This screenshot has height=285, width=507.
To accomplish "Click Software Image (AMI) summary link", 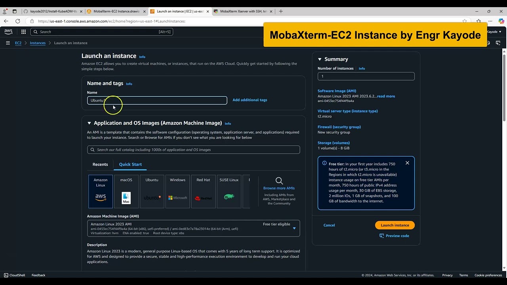I will [x=337, y=91].
